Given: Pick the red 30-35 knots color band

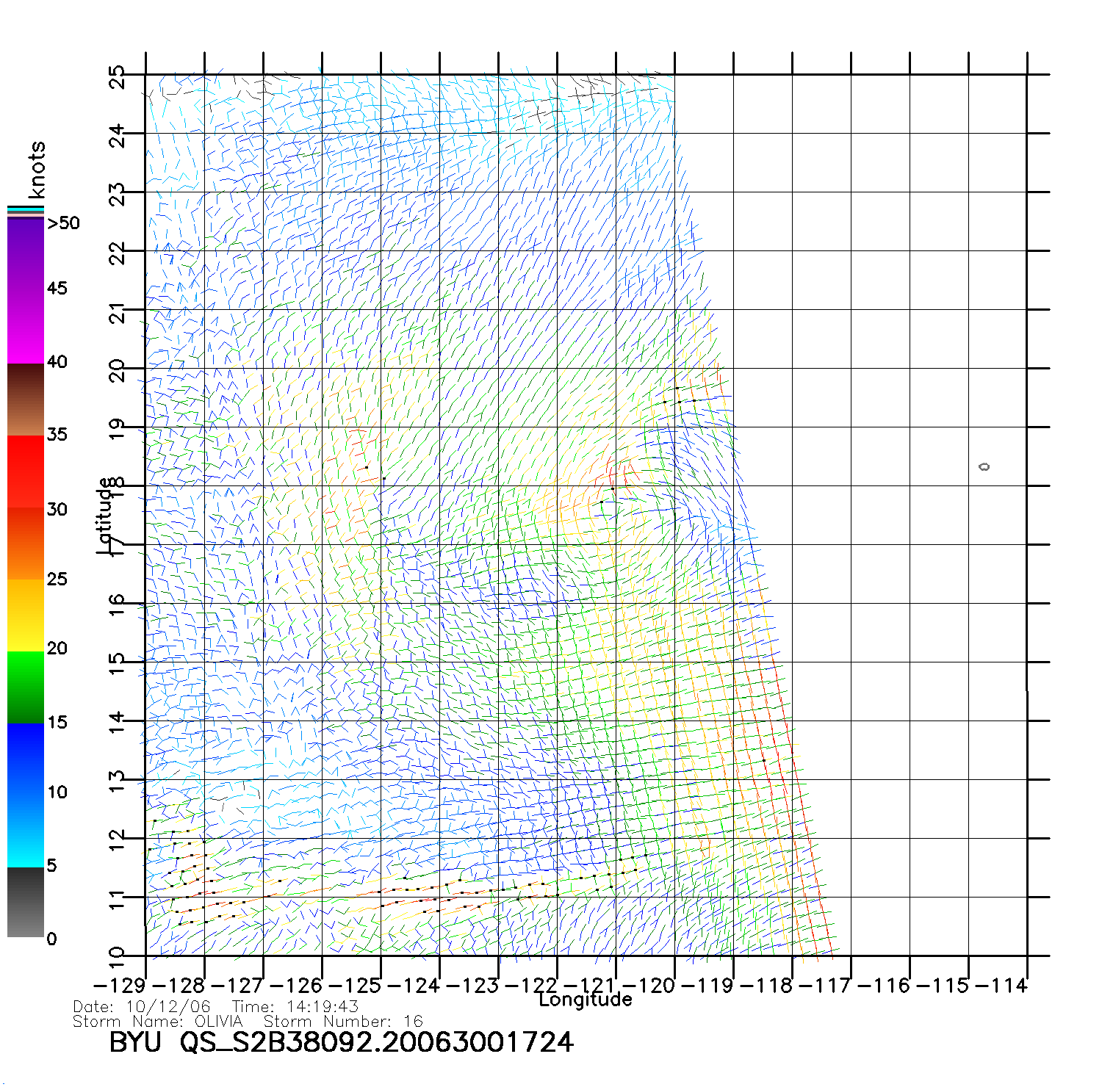Looking at the screenshot, I should pos(25,472).
